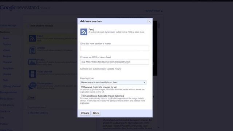Go to Media library in sidebar

[x=7, y=99]
